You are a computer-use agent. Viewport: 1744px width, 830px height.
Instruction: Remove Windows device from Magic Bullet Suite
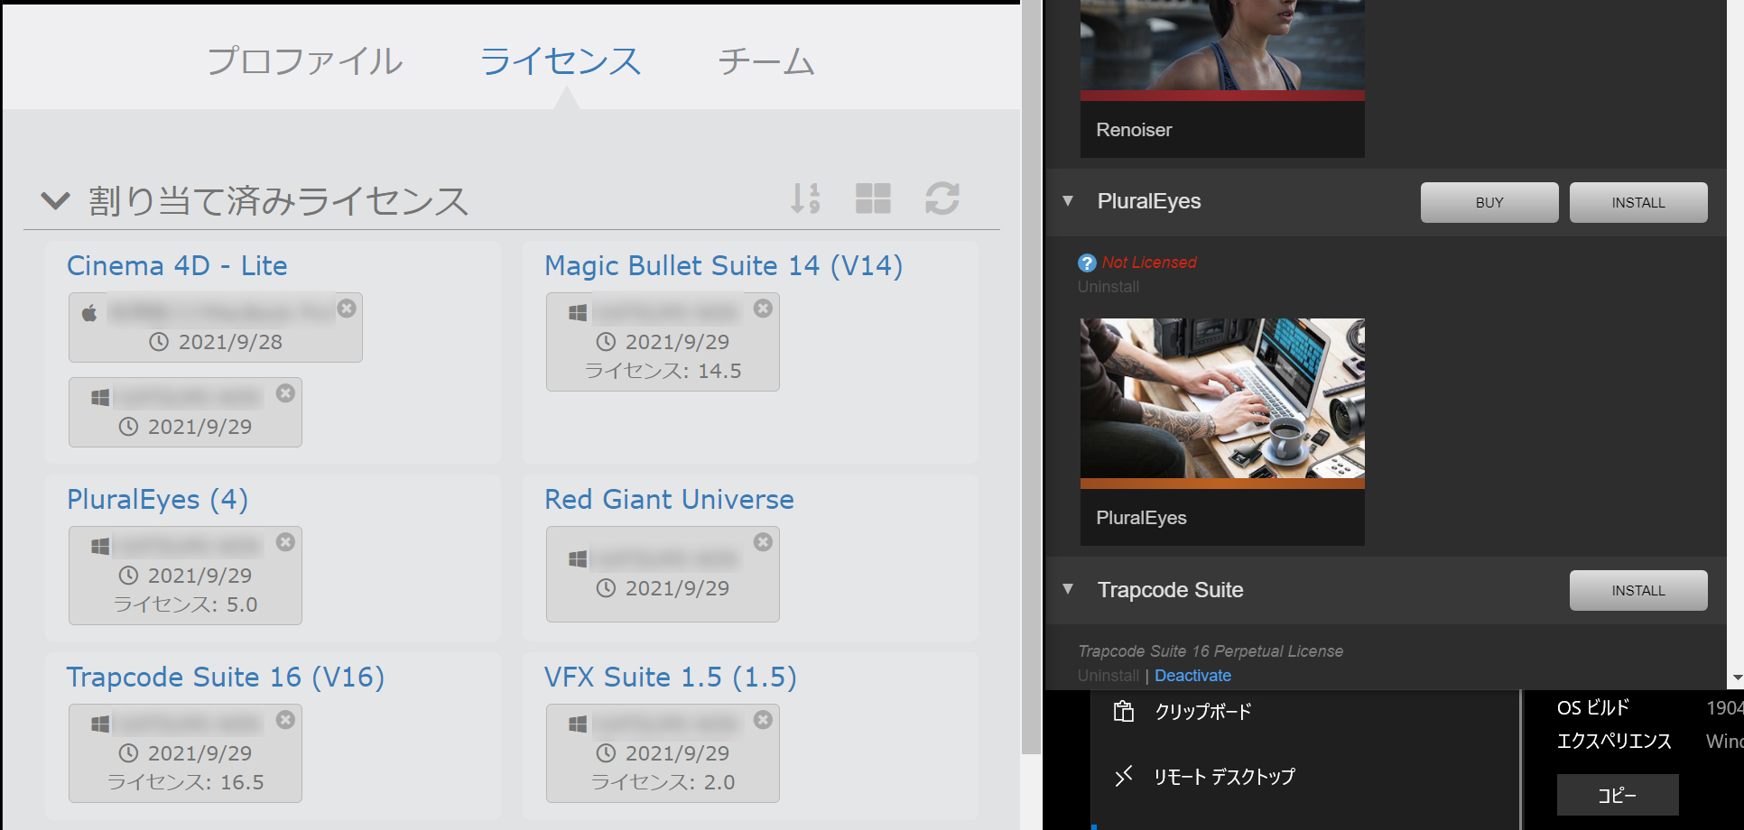pos(763,309)
